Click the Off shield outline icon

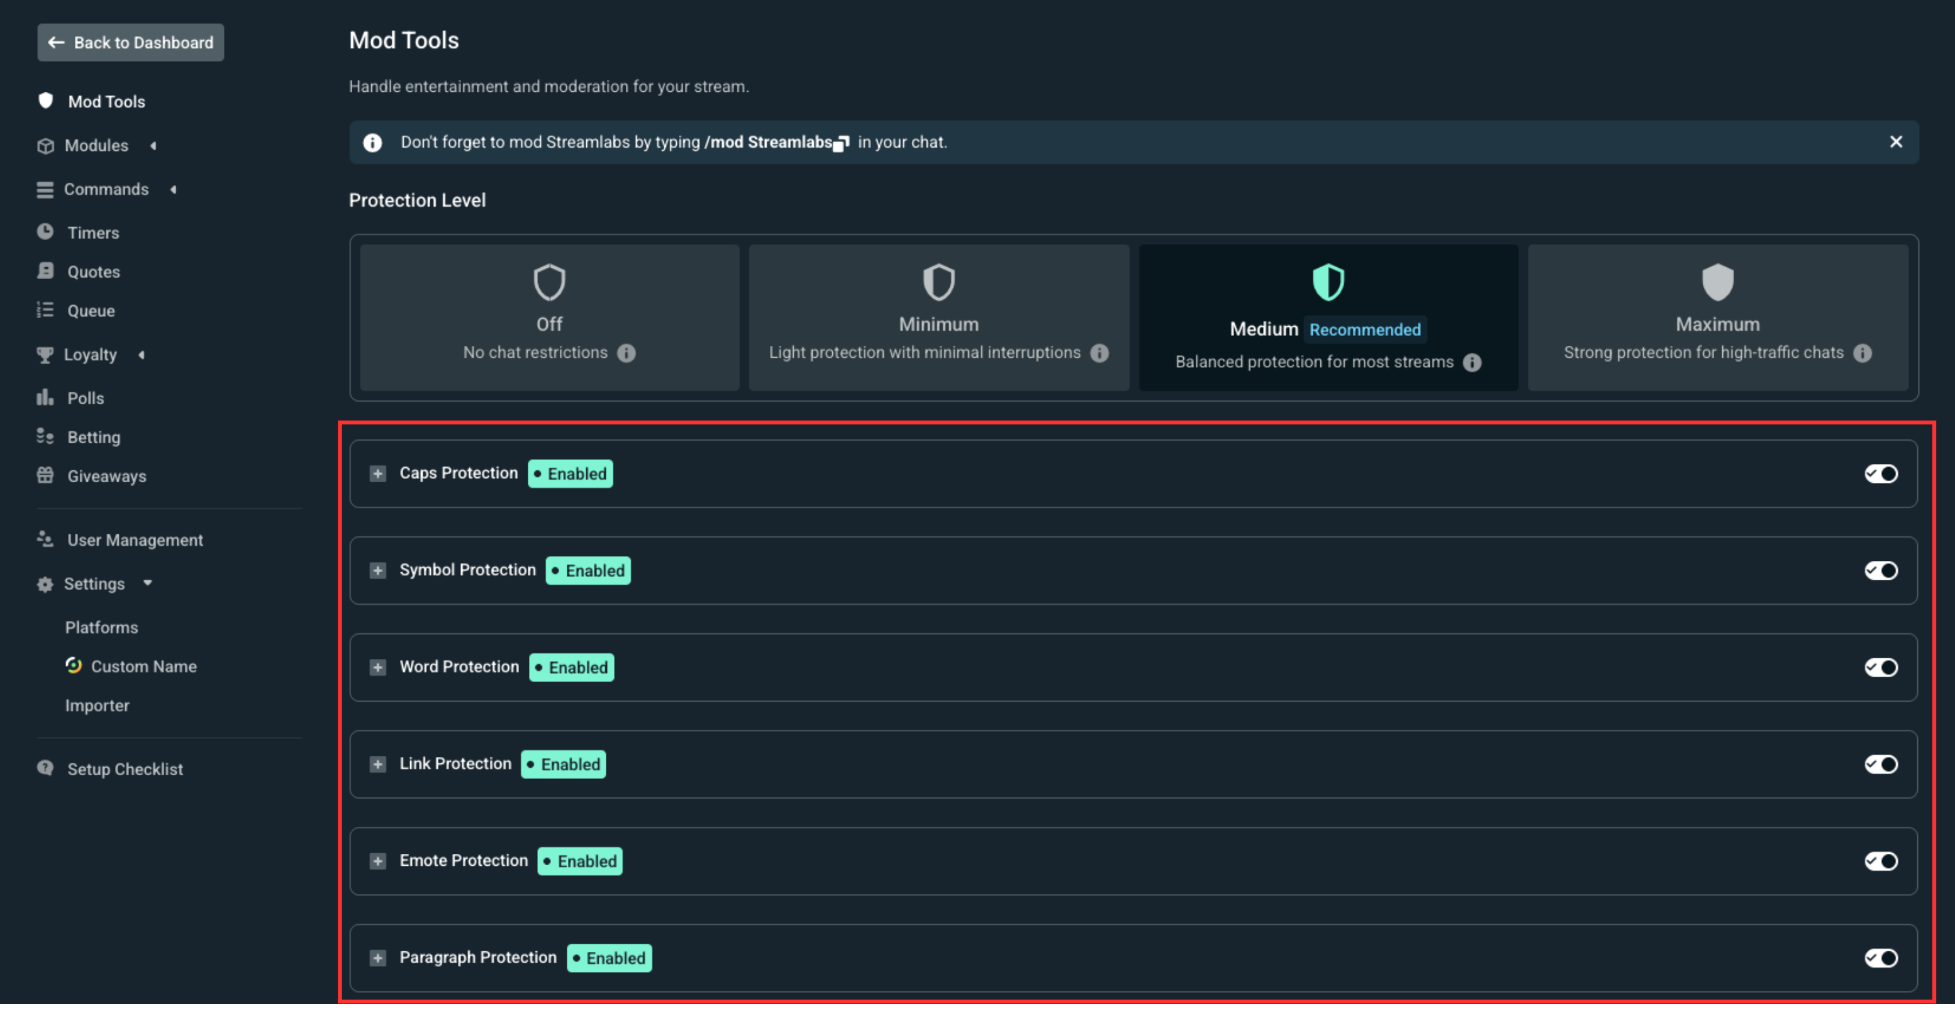550,282
